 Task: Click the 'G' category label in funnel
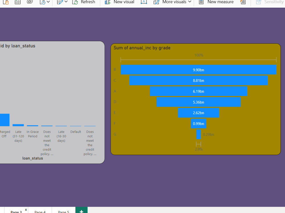[115, 134]
